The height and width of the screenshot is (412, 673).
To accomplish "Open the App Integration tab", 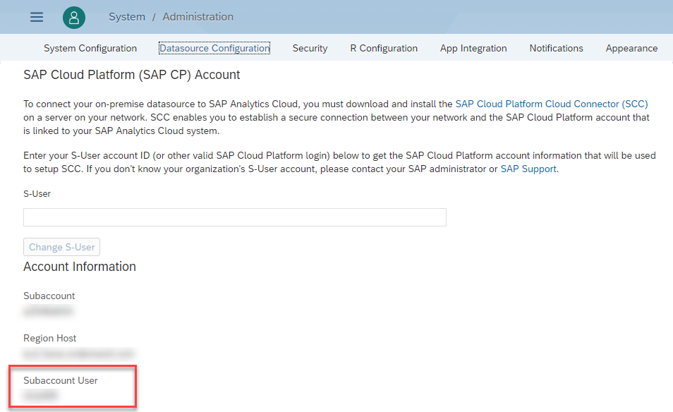I will coord(473,48).
